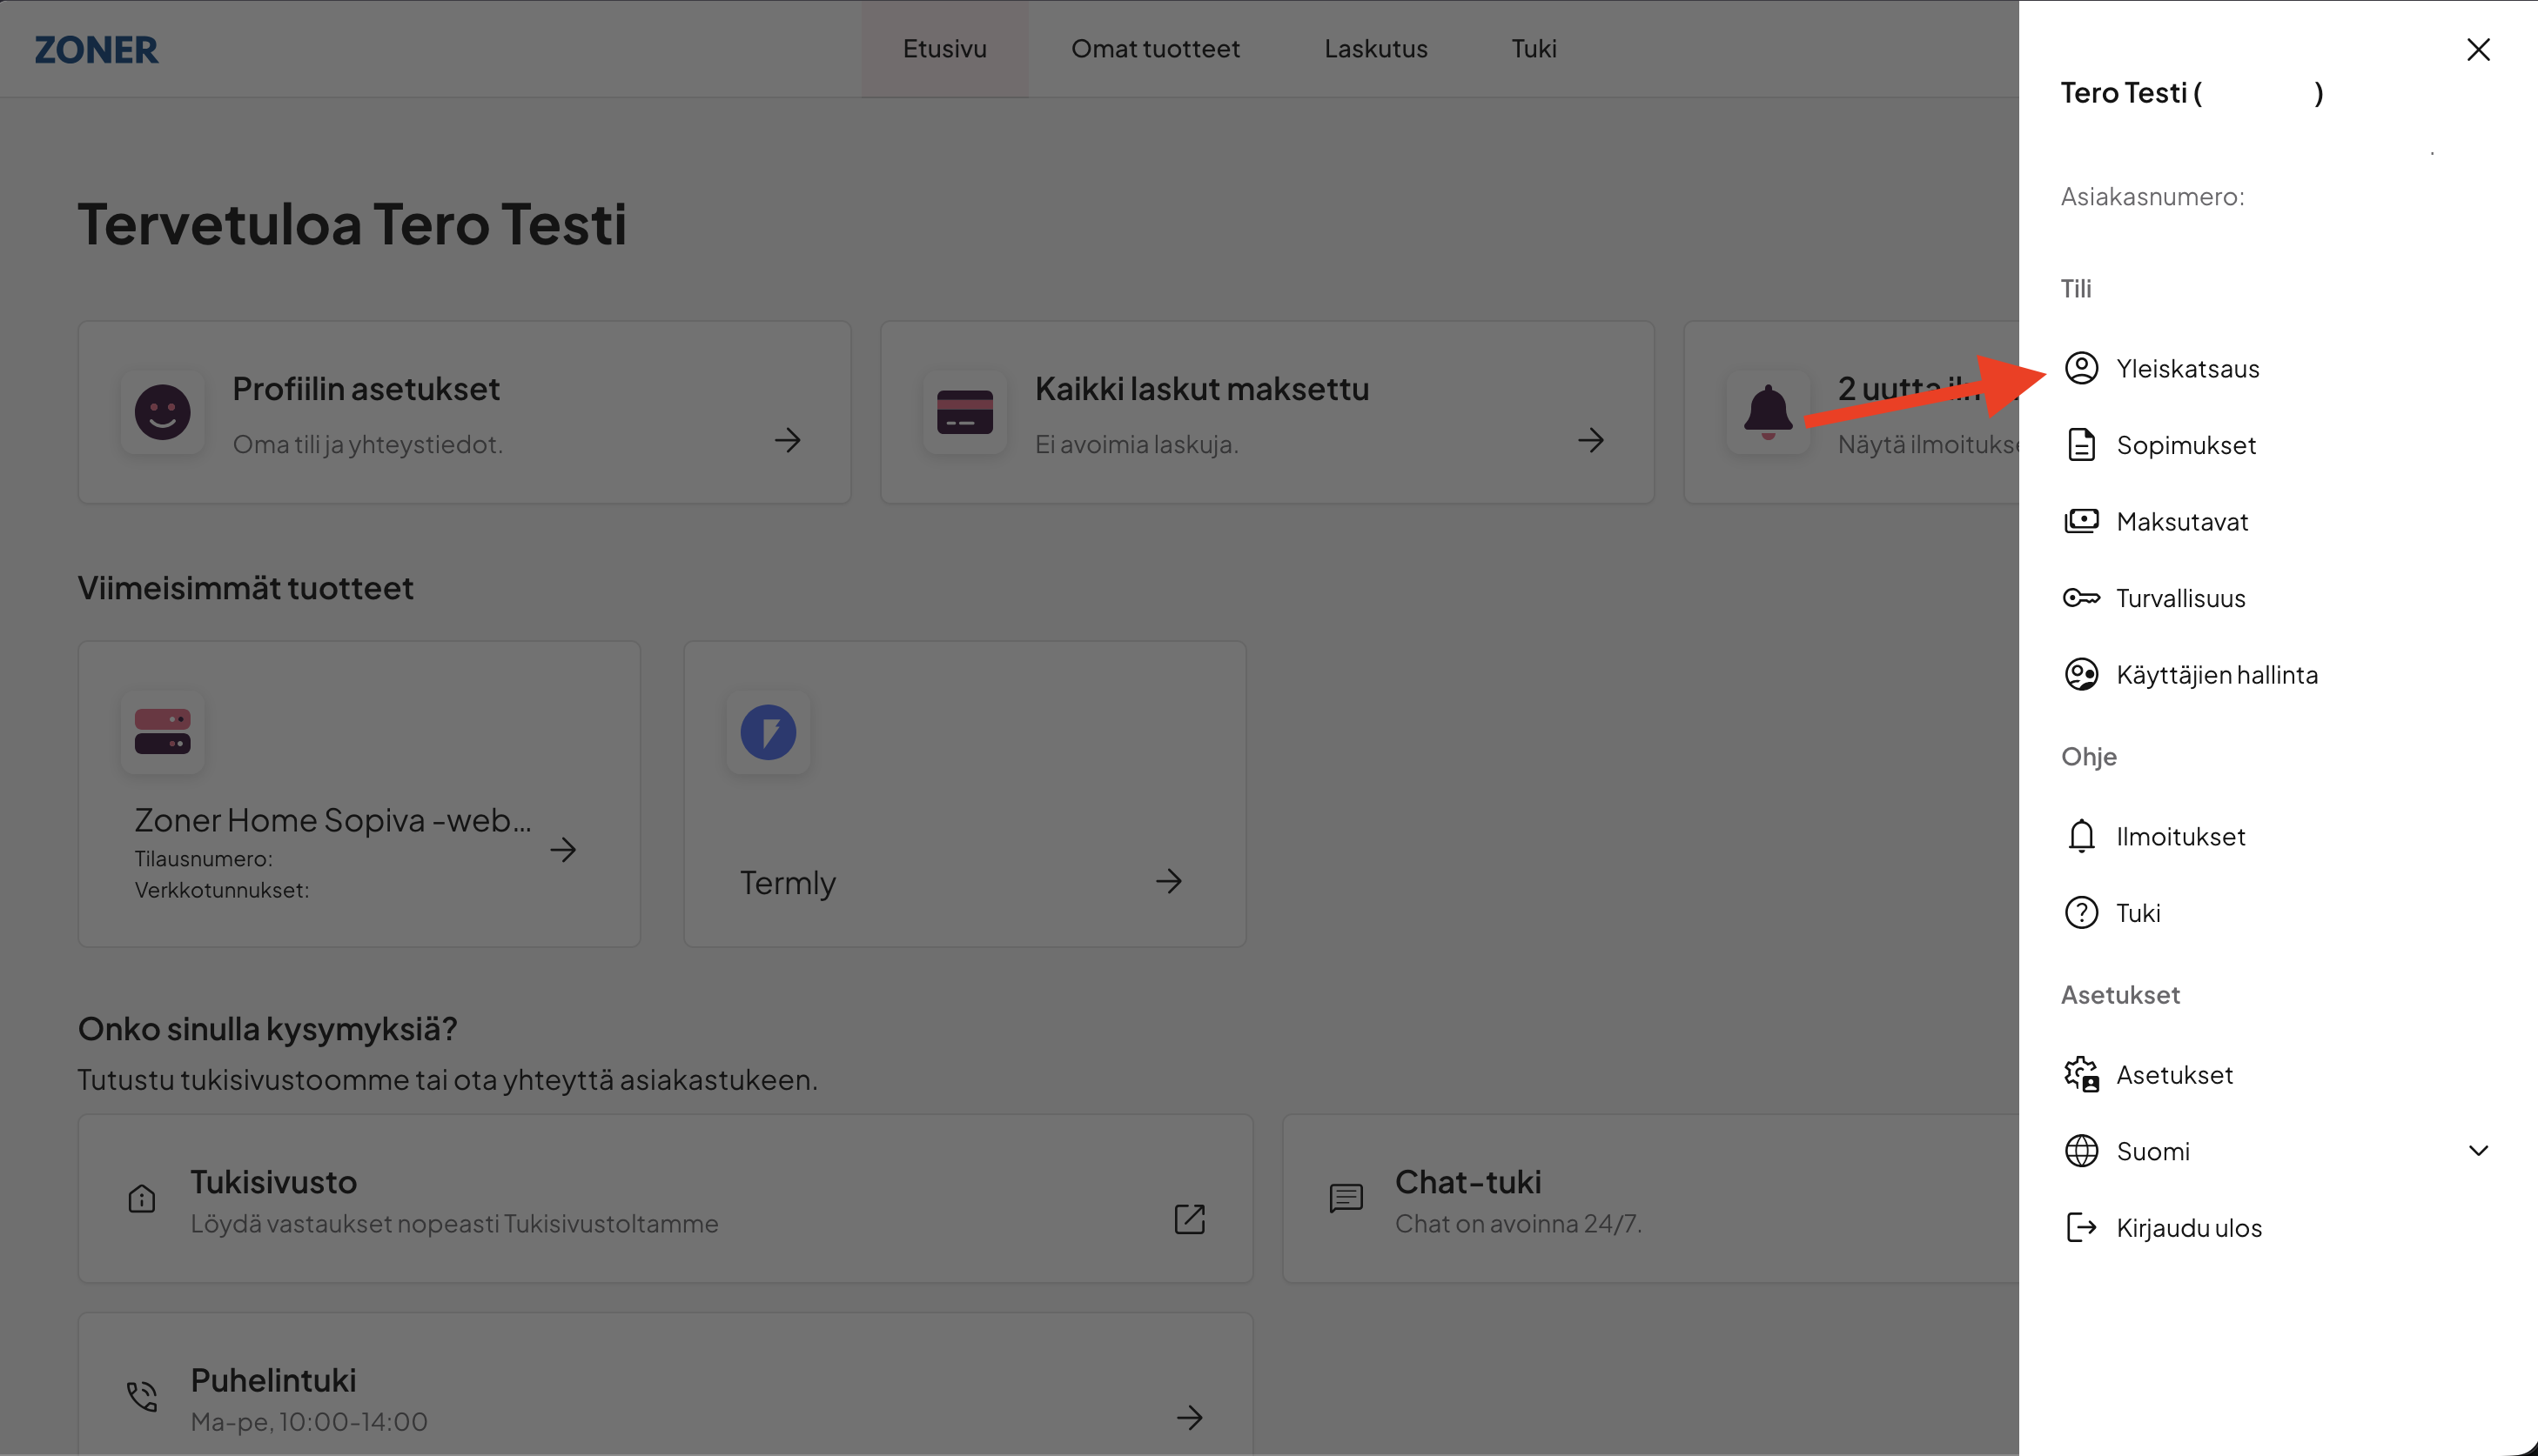
Task: Open the Puhelintuki phone support card
Action: pos(665,1385)
